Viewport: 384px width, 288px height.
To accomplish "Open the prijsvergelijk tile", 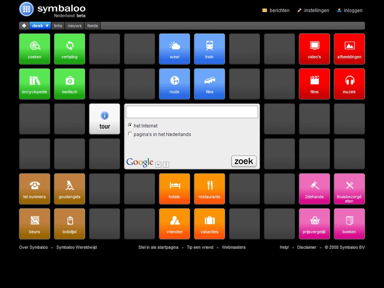I will 314,224.
